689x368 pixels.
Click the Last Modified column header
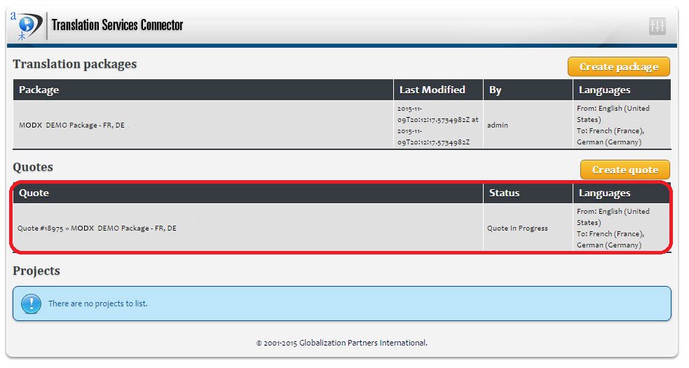tap(439, 90)
